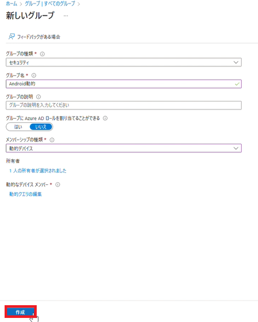This screenshot has width=258, height=322.
Task: Open the more options ellipsis beside 新しいグループ
Action: click(66, 16)
